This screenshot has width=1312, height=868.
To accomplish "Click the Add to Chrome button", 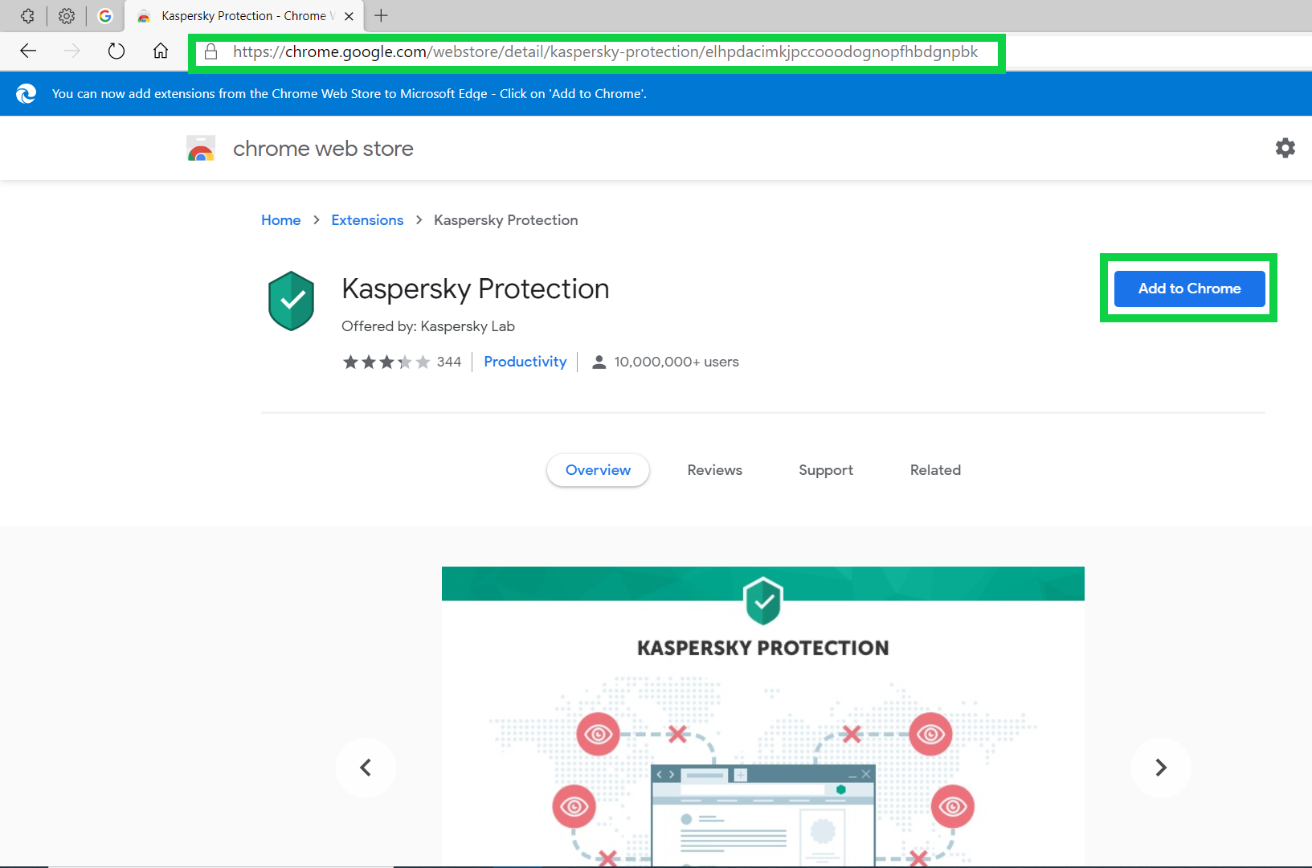I will (1189, 289).
